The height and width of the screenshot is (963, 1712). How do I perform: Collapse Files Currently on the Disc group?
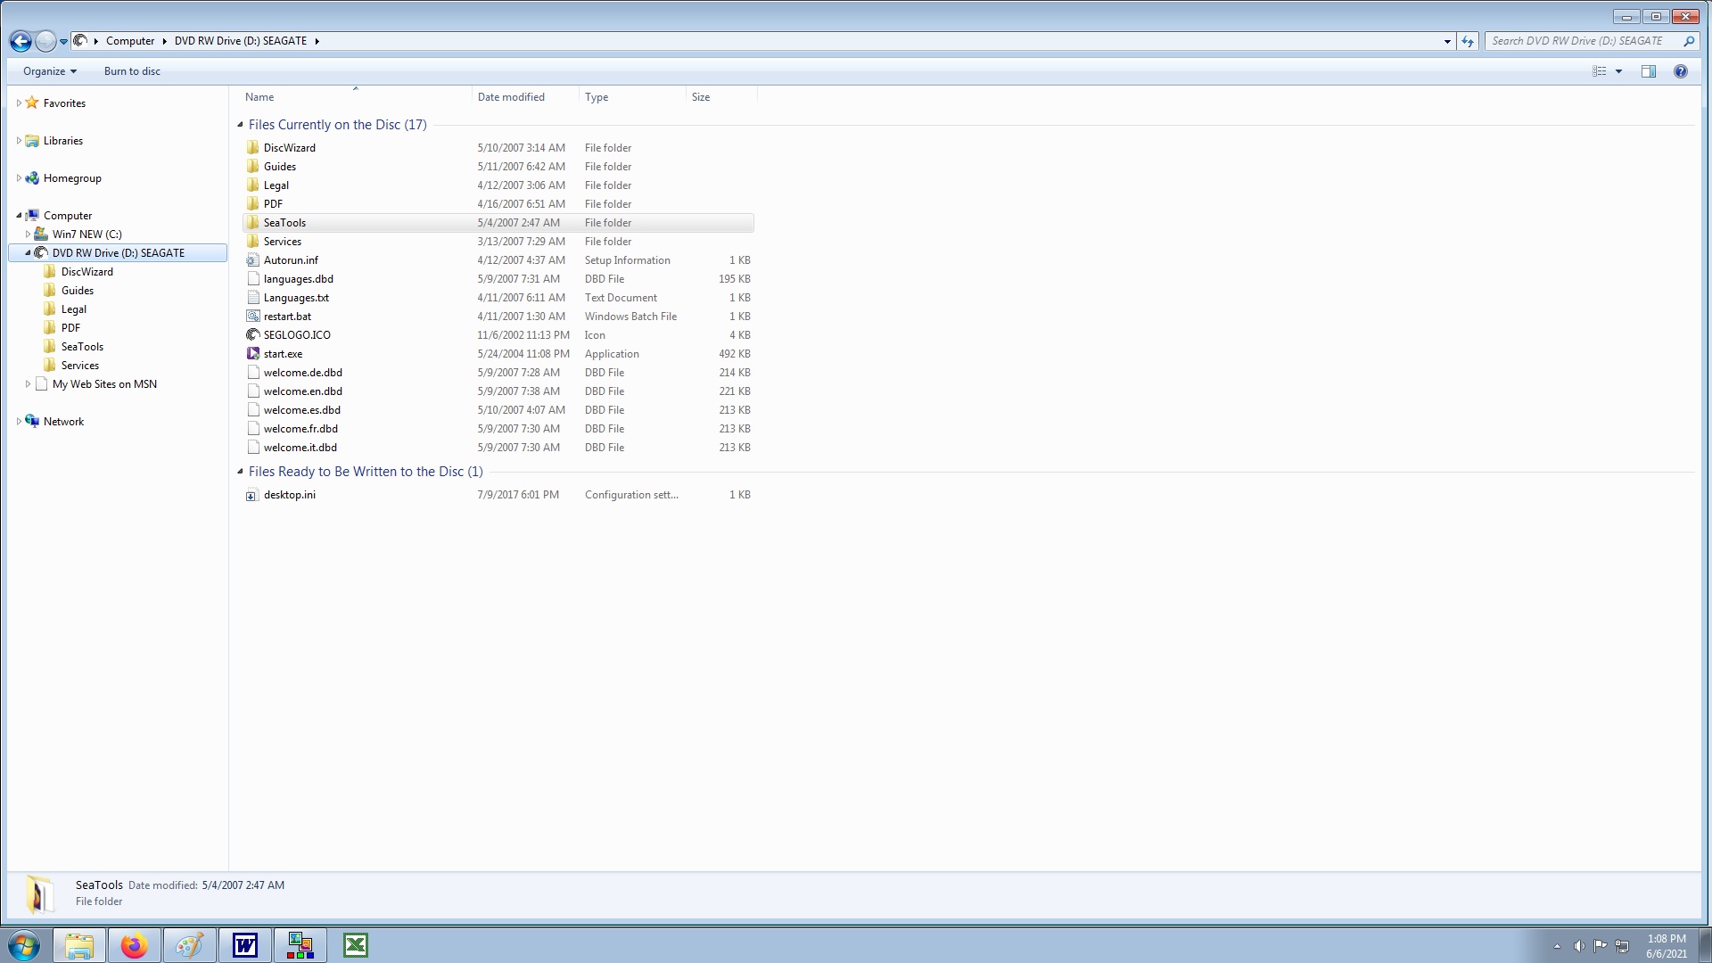click(240, 125)
